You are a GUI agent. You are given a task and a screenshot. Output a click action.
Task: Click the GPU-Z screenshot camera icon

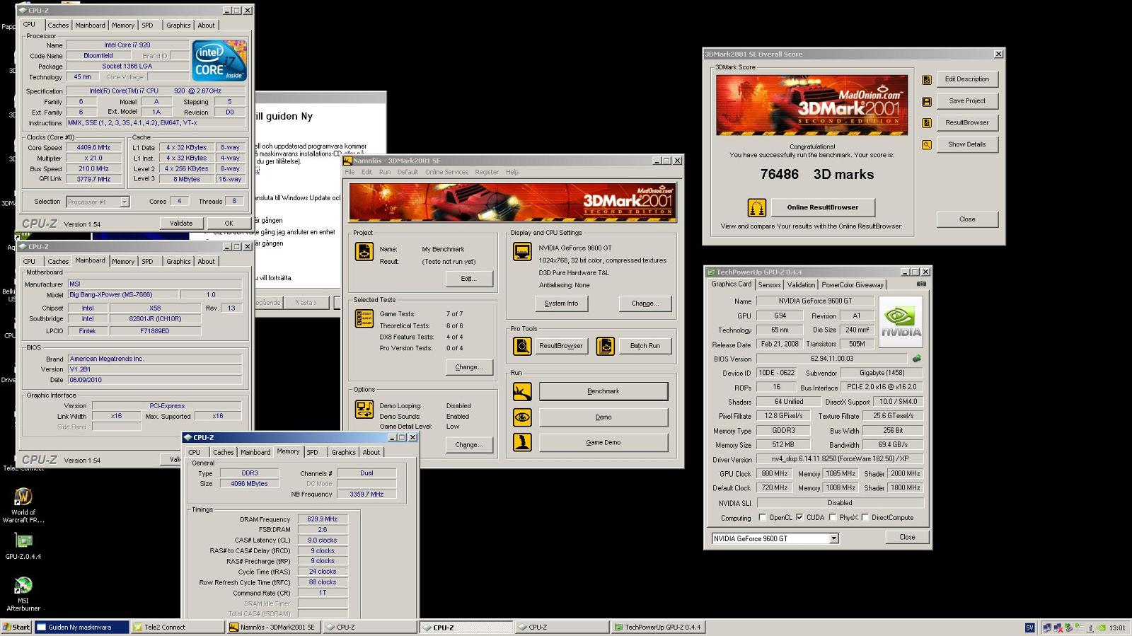[x=921, y=284]
